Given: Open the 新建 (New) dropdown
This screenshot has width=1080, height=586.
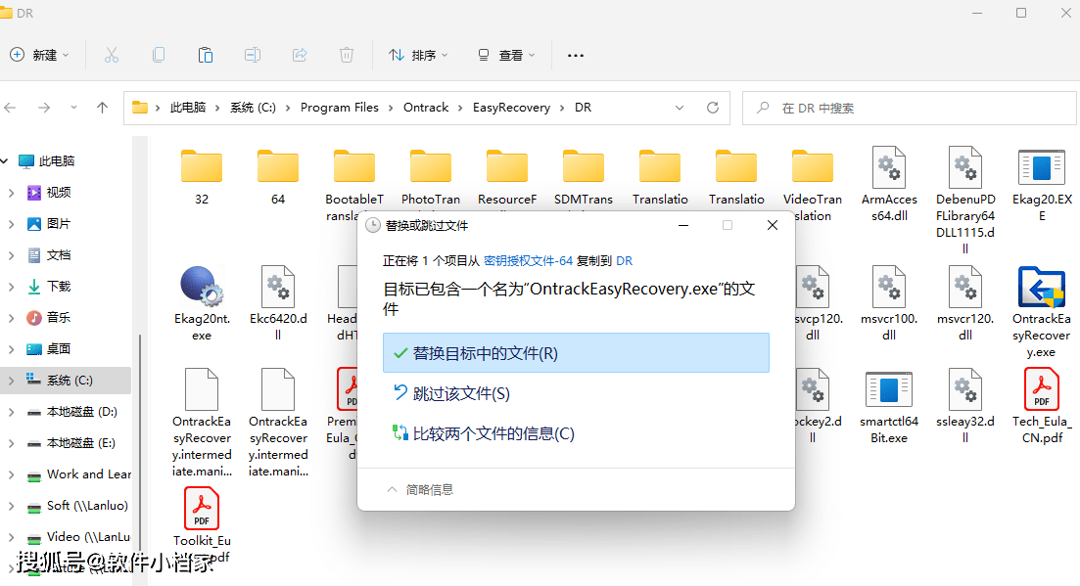Looking at the screenshot, I should (x=40, y=55).
